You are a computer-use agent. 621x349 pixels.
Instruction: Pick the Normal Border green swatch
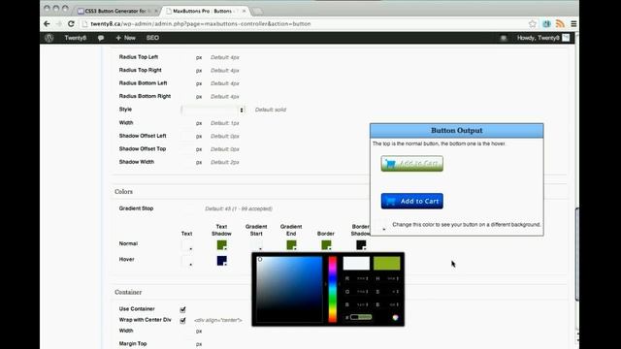[x=326, y=245]
